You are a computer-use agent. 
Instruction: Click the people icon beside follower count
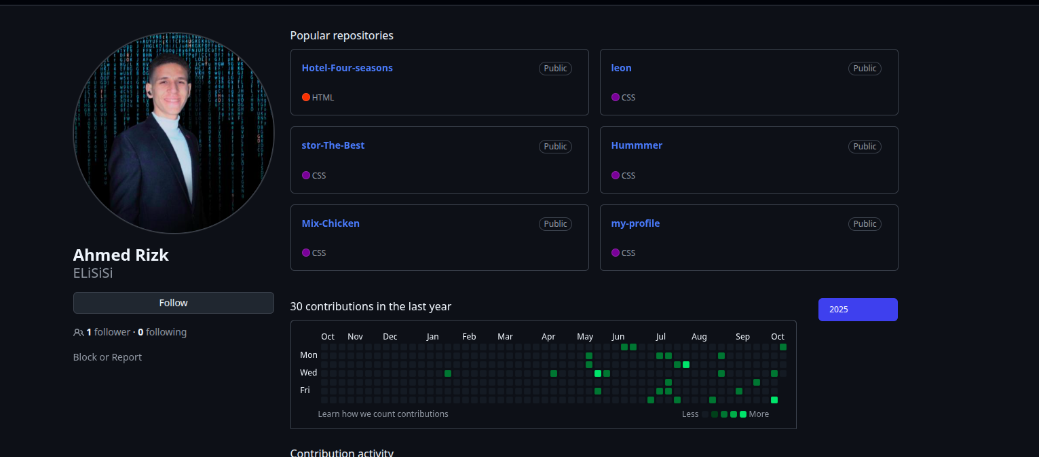(78, 333)
